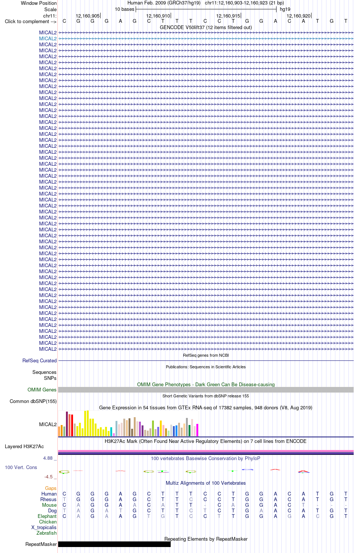Select the X_tropicalis alignment row label
This screenshot has height=553, width=354.
44,527
